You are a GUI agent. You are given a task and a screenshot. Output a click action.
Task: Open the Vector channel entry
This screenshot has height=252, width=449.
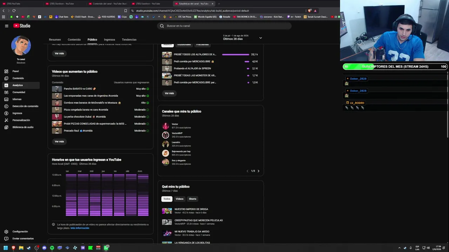pyautogui.click(x=176, y=126)
